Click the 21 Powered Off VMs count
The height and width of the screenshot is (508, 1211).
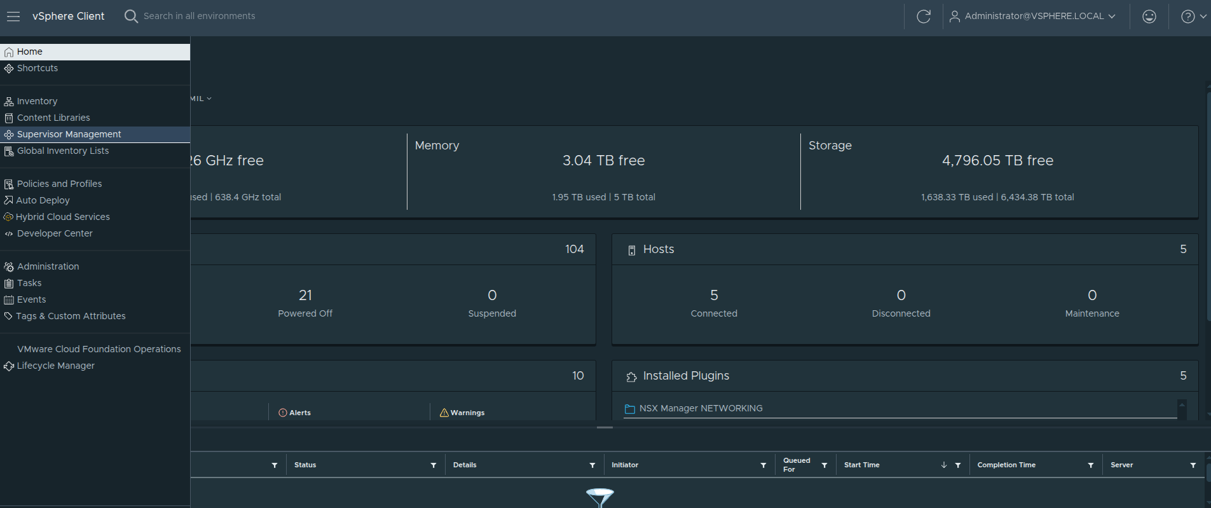[305, 295]
